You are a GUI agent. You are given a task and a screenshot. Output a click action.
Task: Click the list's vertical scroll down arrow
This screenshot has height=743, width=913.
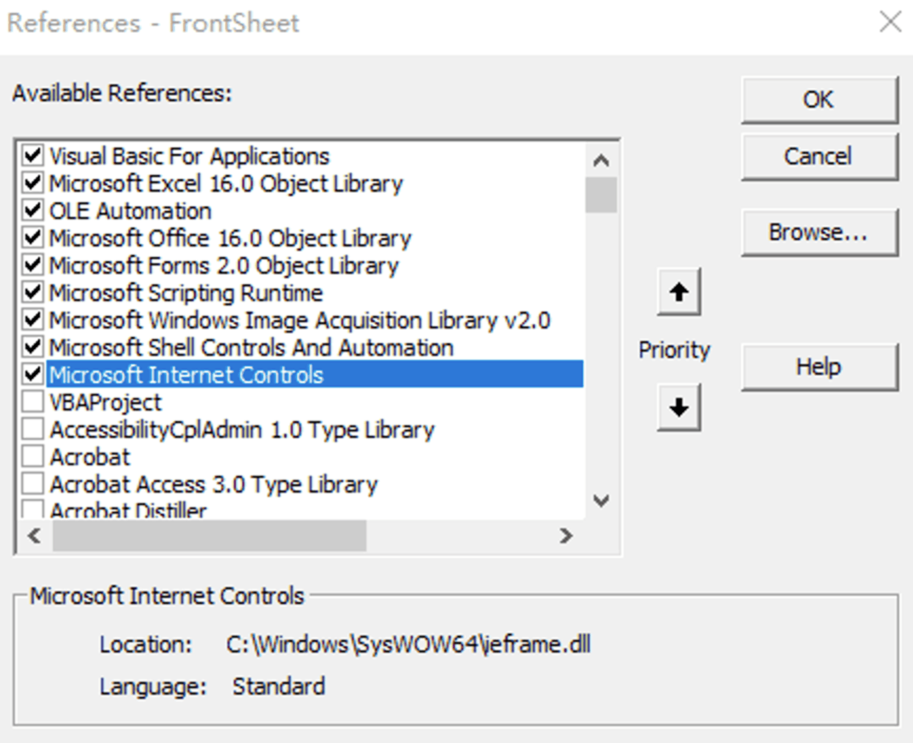[x=601, y=500]
